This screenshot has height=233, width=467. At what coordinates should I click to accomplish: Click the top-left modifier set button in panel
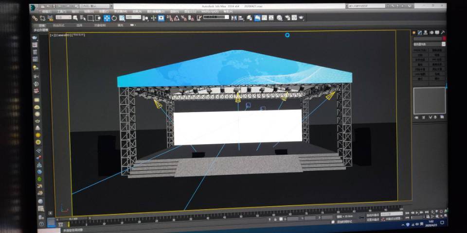tap(420, 50)
